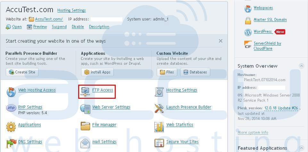The height and width of the screenshot is (152, 308).
Task: Open the PHP Settings link
Action: click(30, 107)
